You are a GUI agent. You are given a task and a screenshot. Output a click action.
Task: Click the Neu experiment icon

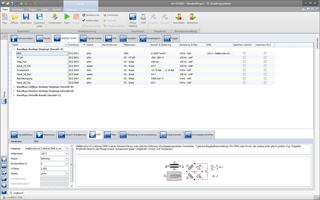tap(5, 17)
